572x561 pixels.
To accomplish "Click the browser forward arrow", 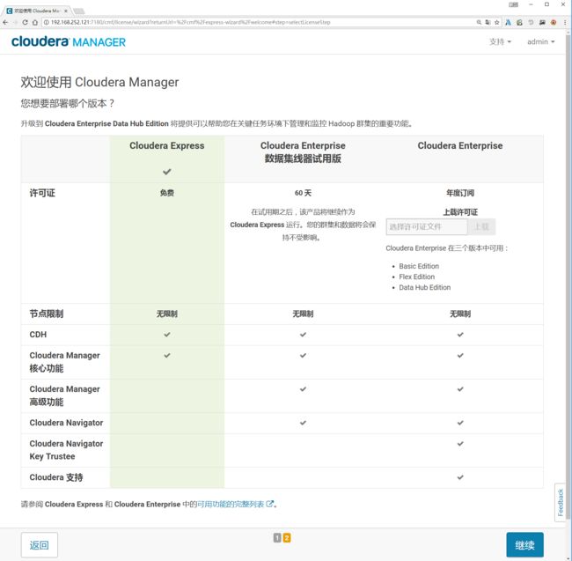I will pos(15,22).
